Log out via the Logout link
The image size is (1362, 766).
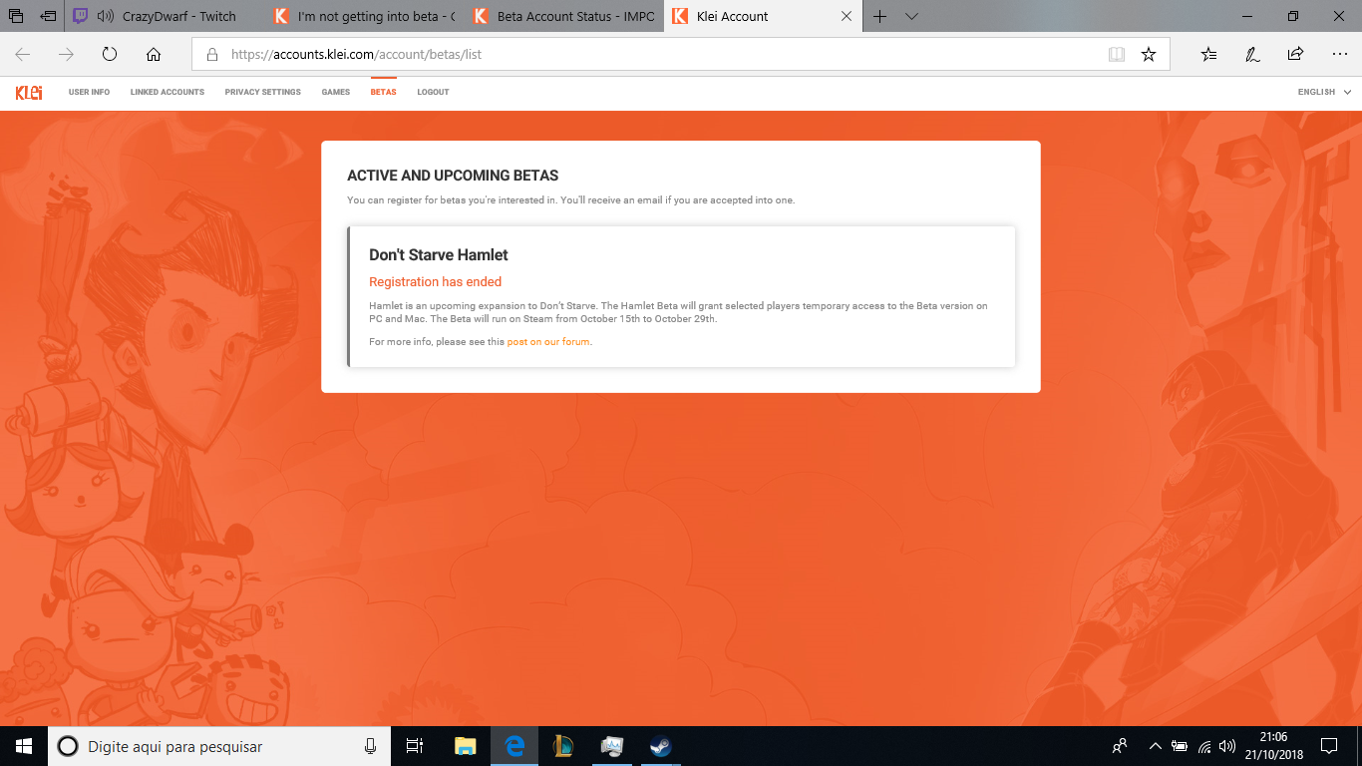[x=433, y=92]
